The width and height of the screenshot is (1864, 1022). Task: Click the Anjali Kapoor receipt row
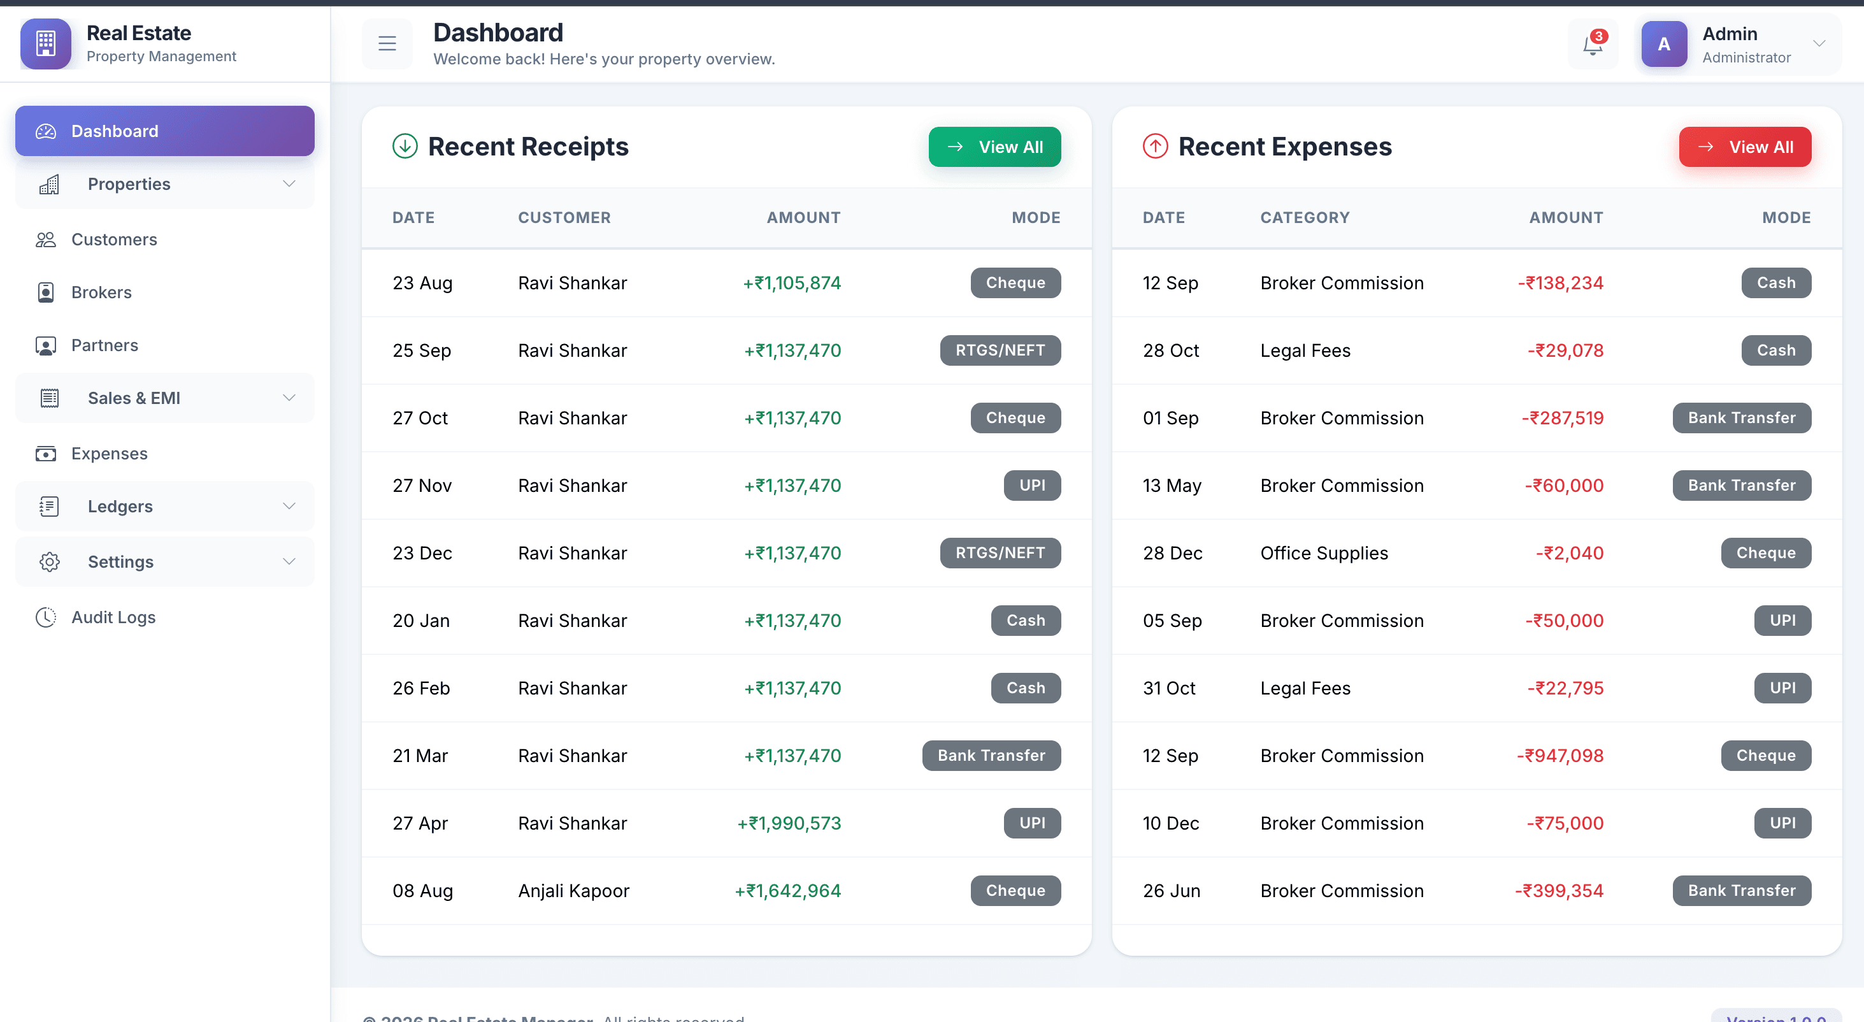coord(573,890)
